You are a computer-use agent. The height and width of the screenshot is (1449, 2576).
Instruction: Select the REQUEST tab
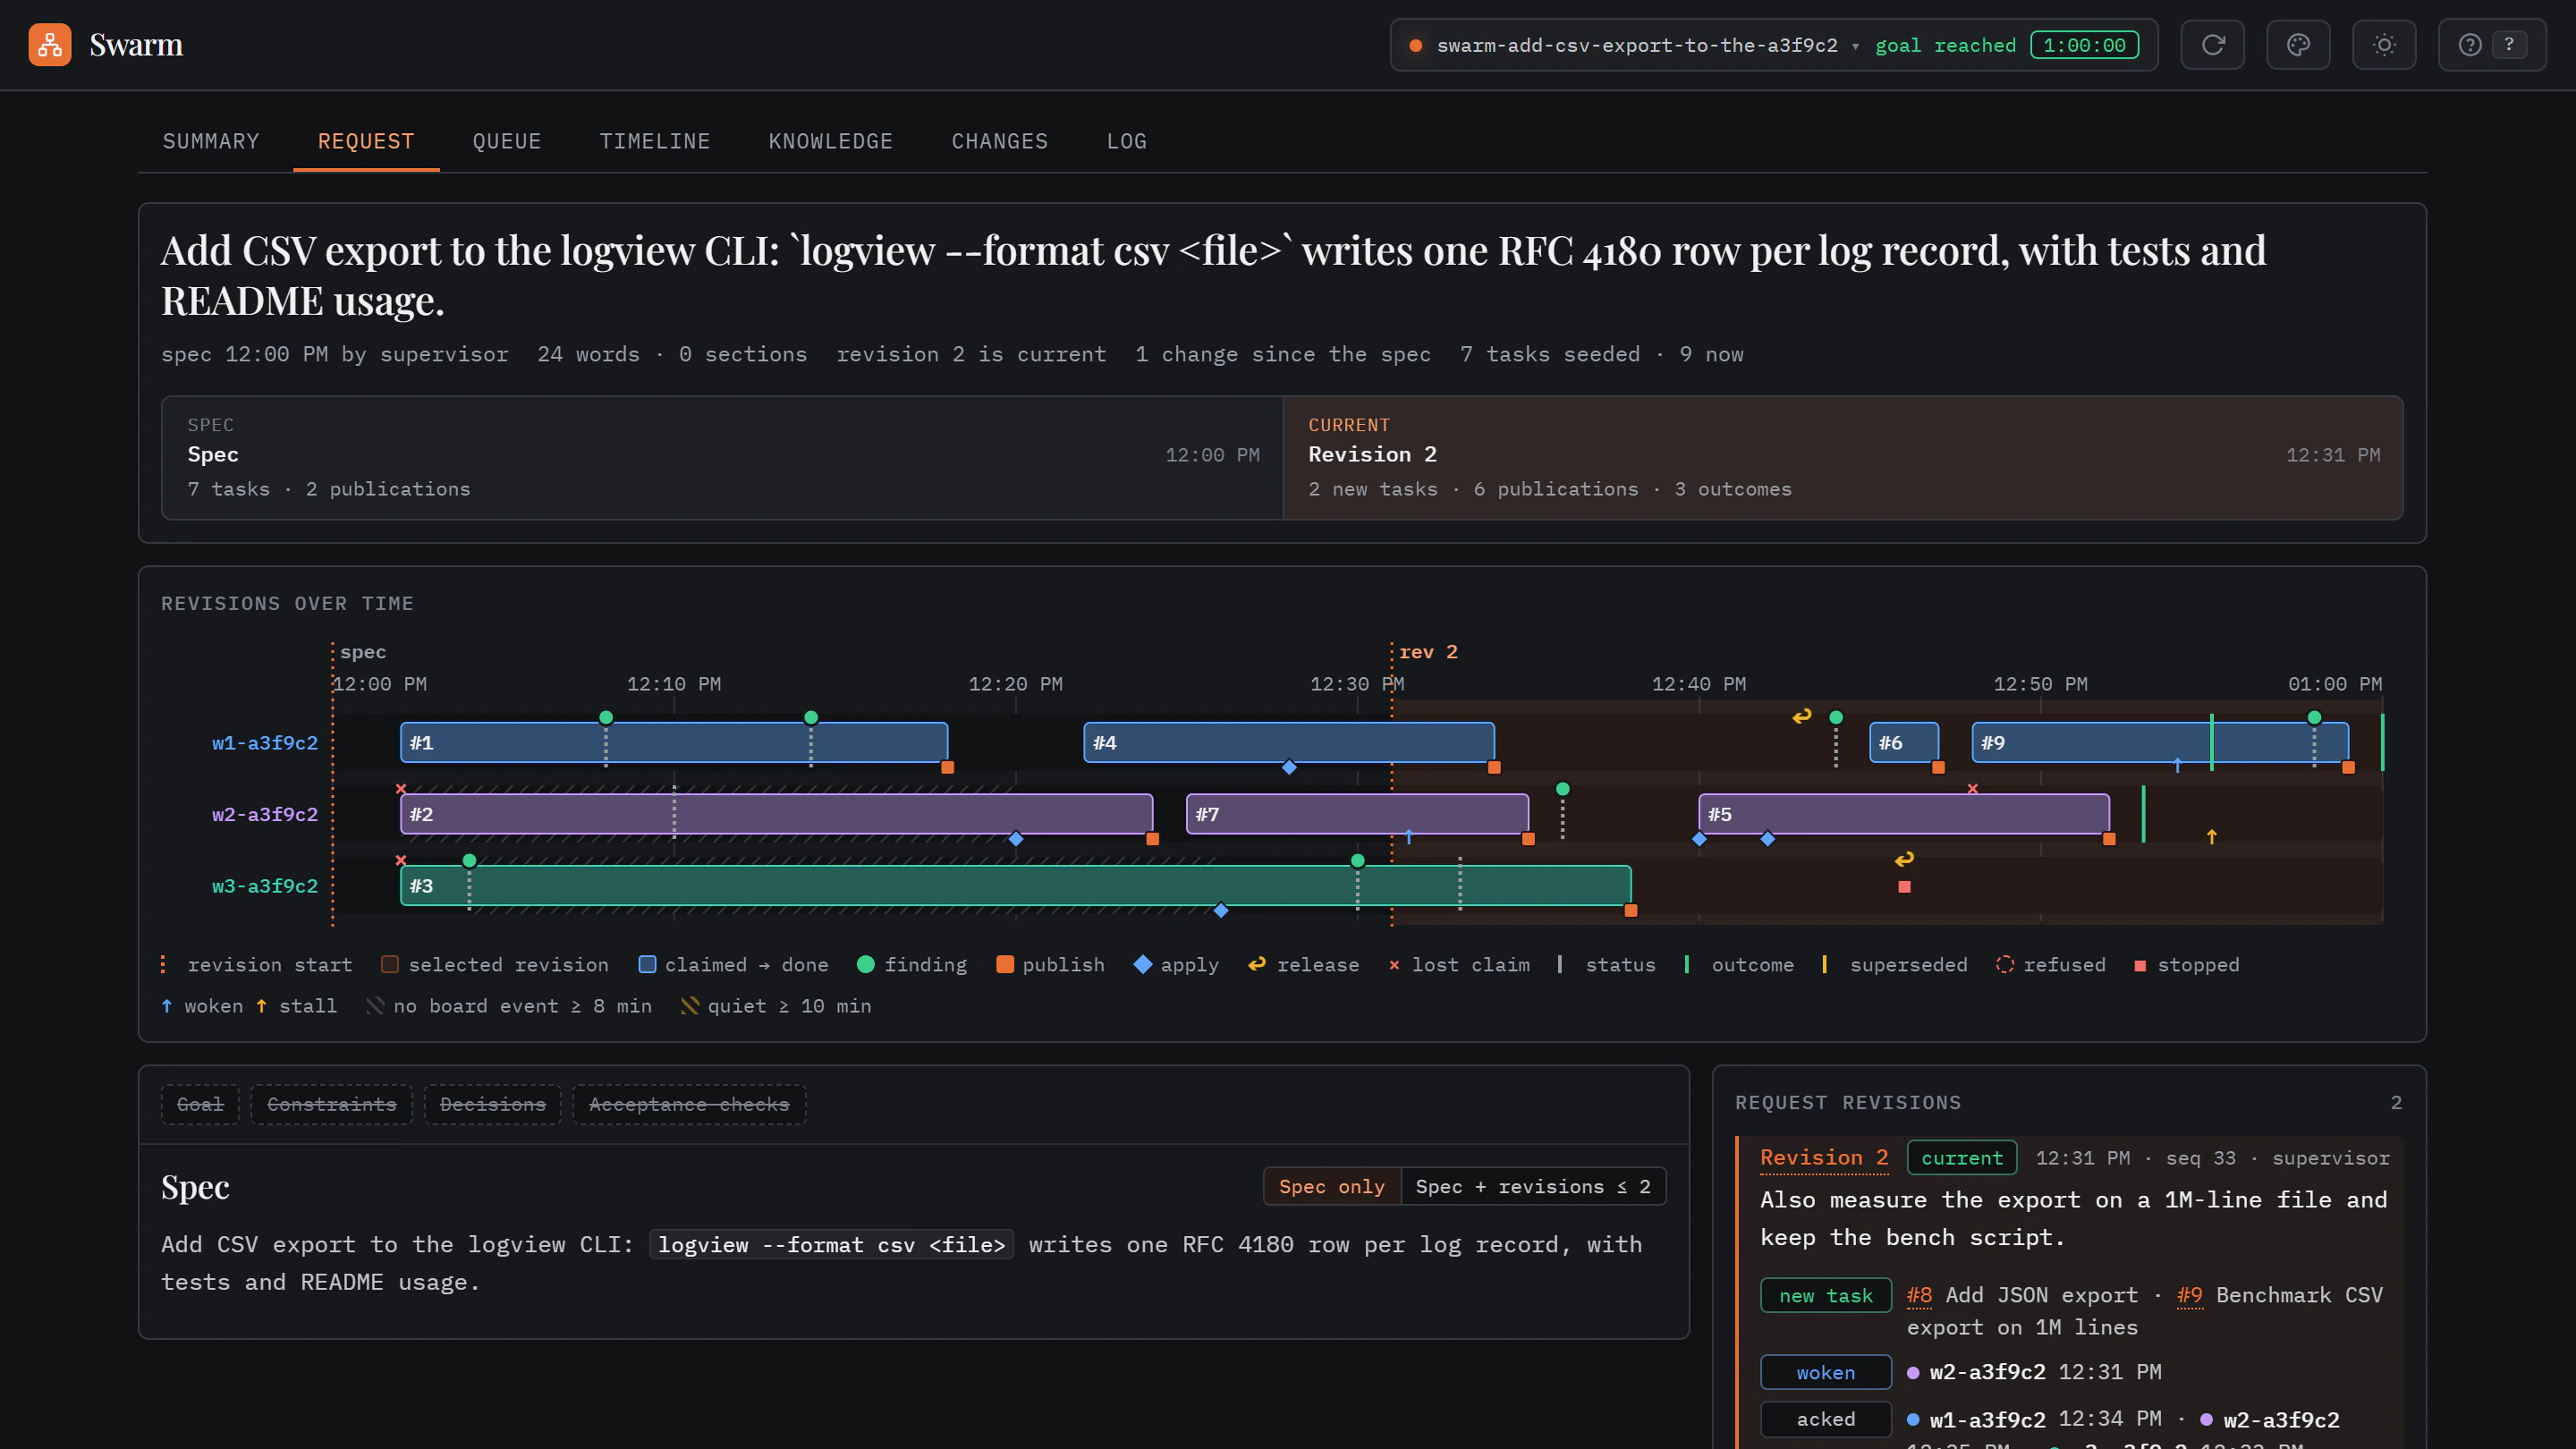pos(366,141)
